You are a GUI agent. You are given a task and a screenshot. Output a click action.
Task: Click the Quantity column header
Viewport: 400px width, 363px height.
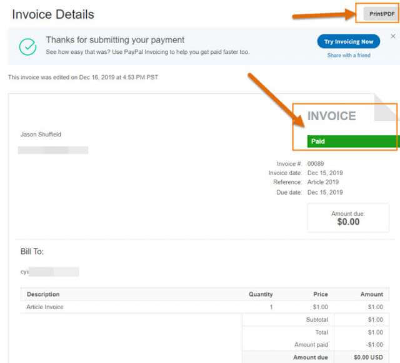[x=261, y=294]
